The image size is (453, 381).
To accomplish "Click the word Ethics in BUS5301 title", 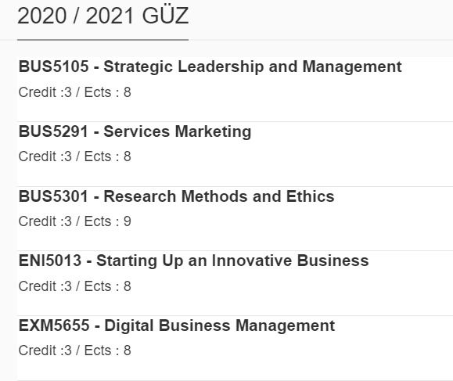I will (x=311, y=196).
